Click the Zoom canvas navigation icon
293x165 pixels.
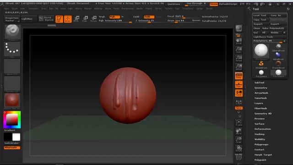point(239,50)
